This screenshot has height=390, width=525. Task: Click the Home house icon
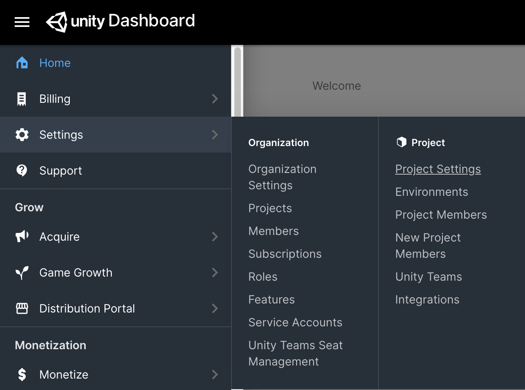click(x=22, y=63)
